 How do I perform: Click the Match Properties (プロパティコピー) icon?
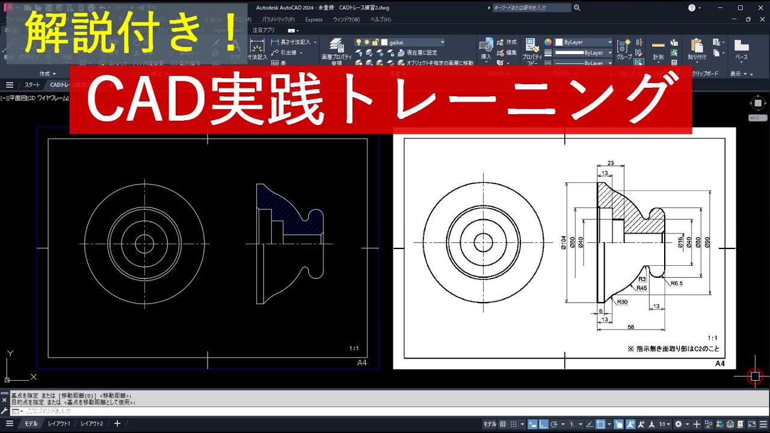pyautogui.click(x=532, y=52)
